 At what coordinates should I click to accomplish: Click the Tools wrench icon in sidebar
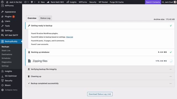[2, 26]
